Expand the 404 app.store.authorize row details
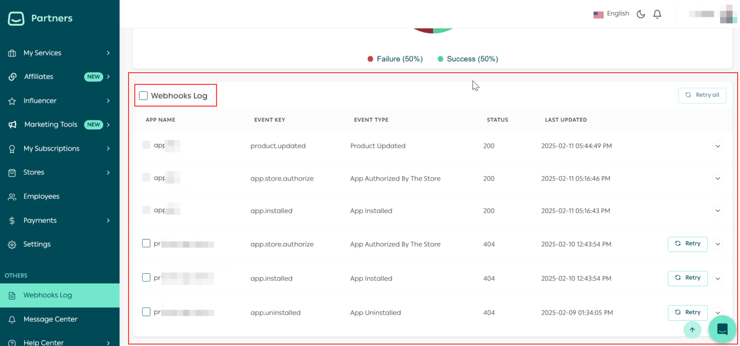The image size is (740, 346). (718, 244)
